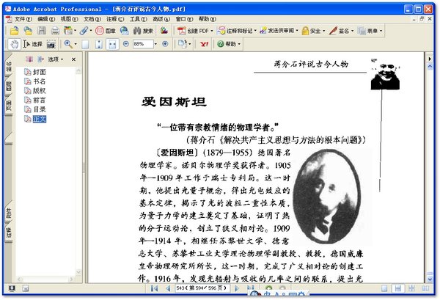Switch to continuous facing layout

click(x=411, y=288)
